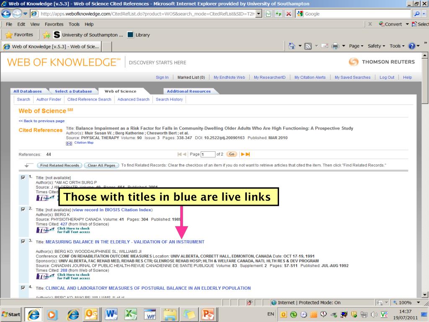
Task: Switch to the All Databases tab
Action: coord(28,91)
